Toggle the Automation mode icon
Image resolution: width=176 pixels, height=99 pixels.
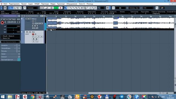click(x=24, y=8)
